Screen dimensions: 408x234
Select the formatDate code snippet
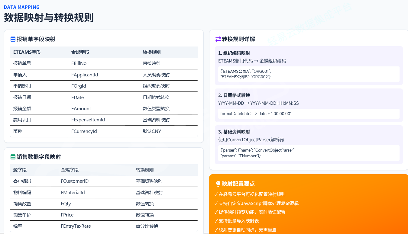pos(307,114)
